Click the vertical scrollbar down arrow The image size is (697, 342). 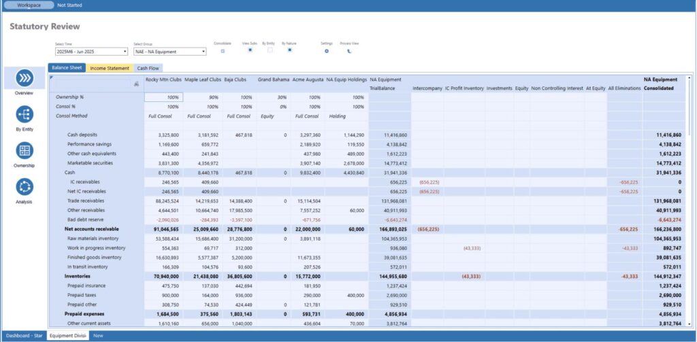[689, 325]
